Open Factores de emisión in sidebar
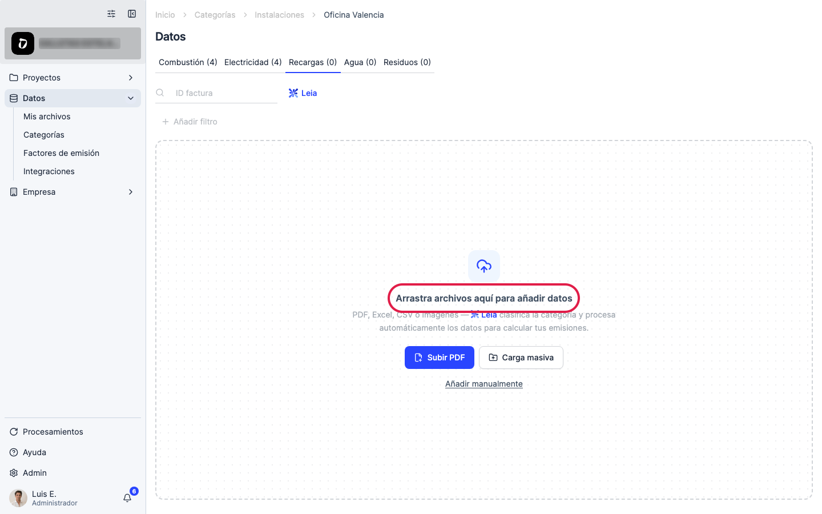Viewport: 822px width, 514px height. [x=61, y=153]
